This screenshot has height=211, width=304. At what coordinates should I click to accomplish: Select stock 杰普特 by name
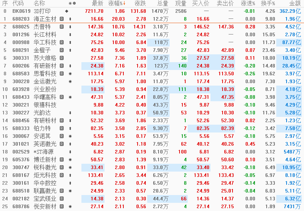coord(42,27)
